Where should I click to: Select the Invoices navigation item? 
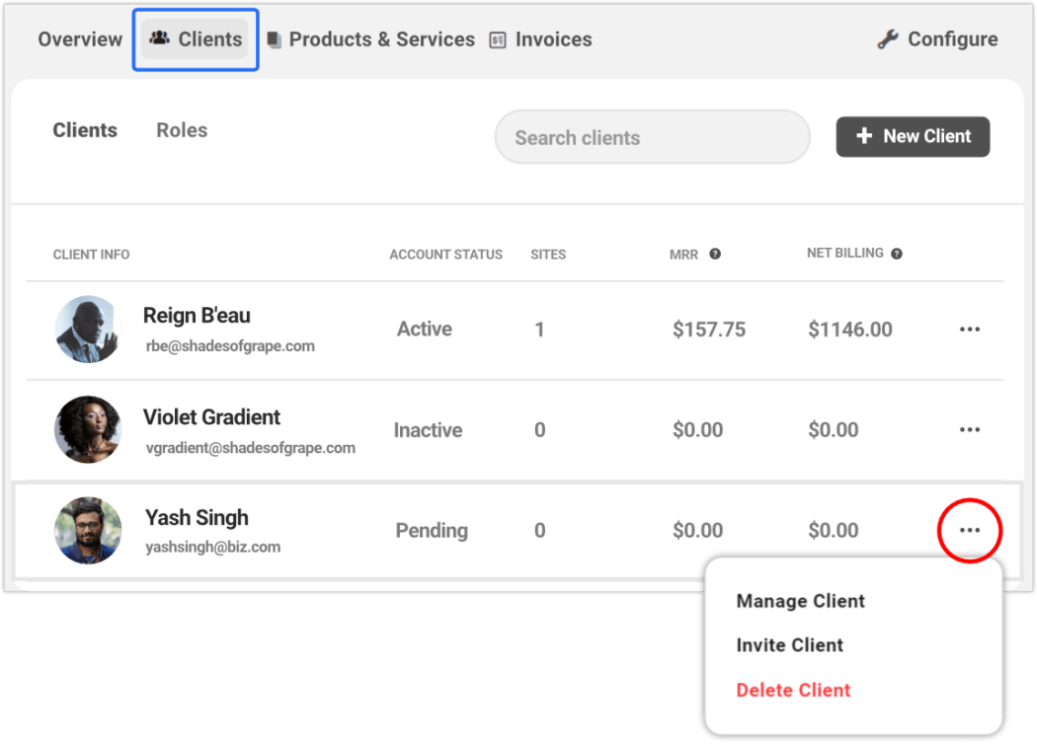pos(553,39)
